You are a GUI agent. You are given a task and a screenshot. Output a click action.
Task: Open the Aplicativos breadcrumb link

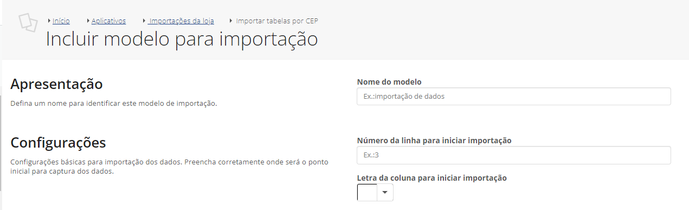tap(108, 21)
